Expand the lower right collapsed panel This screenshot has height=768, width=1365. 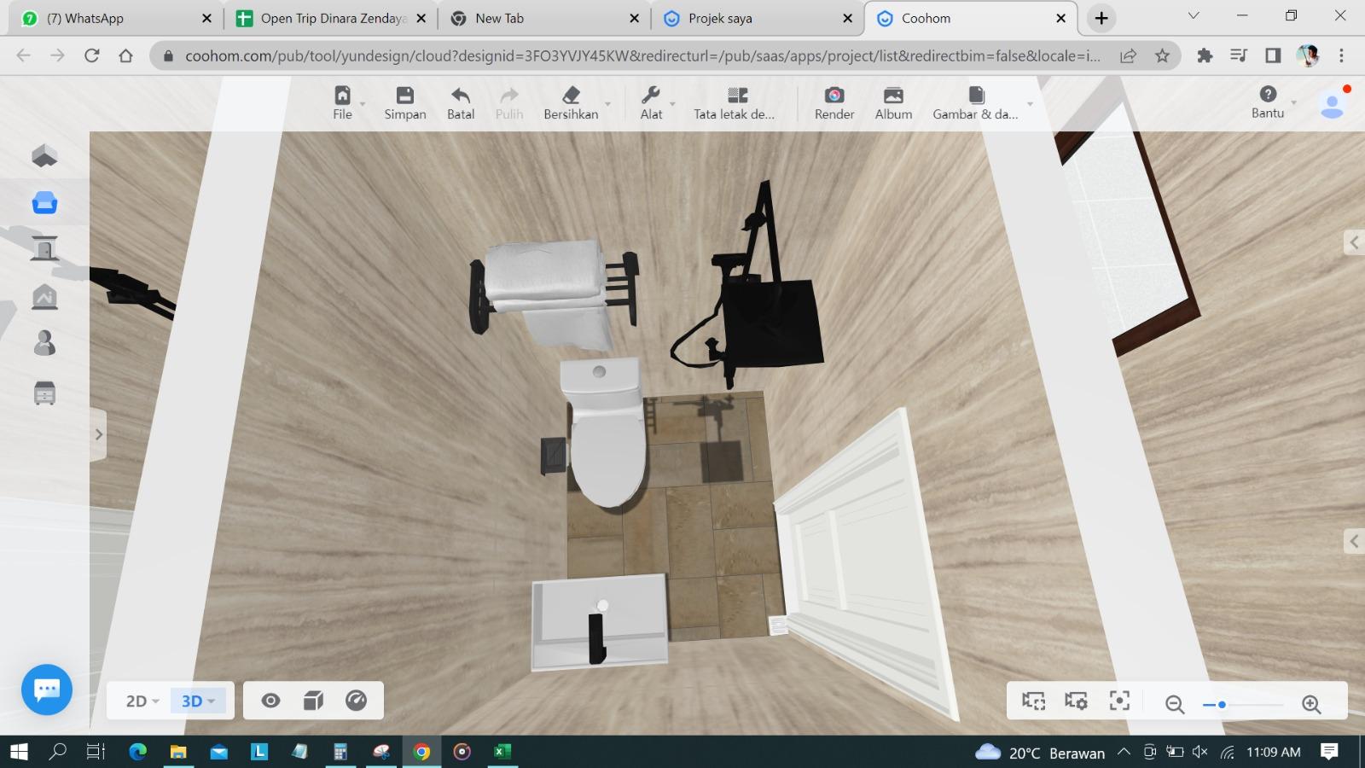point(1354,541)
